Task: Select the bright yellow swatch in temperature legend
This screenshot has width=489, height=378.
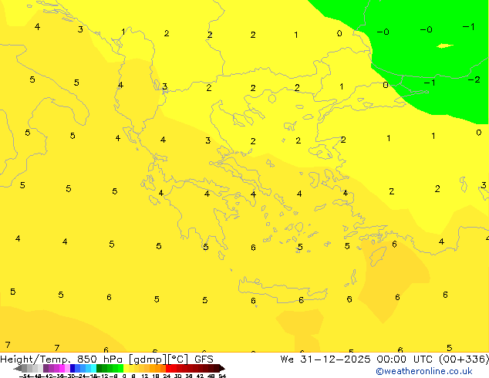Action: coord(126,368)
